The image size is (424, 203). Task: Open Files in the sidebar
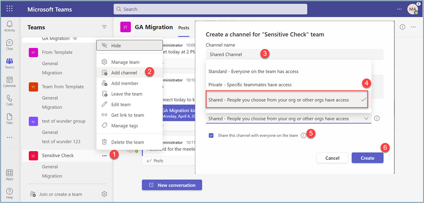point(9,119)
